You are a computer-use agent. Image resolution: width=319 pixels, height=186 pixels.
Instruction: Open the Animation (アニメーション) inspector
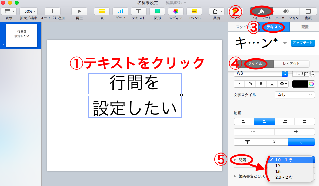[x=287, y=11]
